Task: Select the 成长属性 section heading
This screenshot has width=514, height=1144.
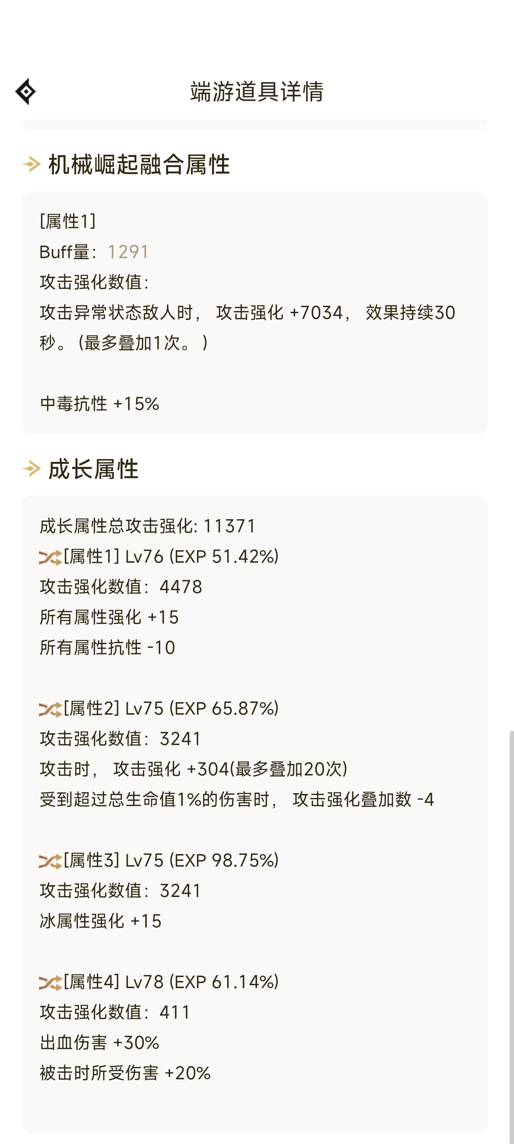Action: click(93, 469)
